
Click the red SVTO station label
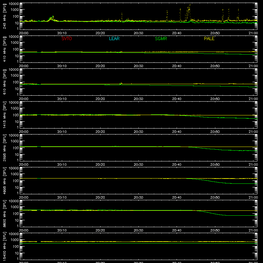click(67, 38)
